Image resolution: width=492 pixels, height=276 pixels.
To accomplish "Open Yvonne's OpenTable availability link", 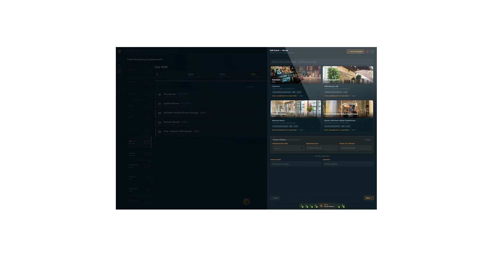I will tap(285, 96).
